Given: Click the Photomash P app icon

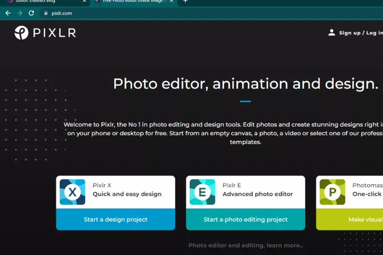Looking at the screenshot, I should click(332, 192).
